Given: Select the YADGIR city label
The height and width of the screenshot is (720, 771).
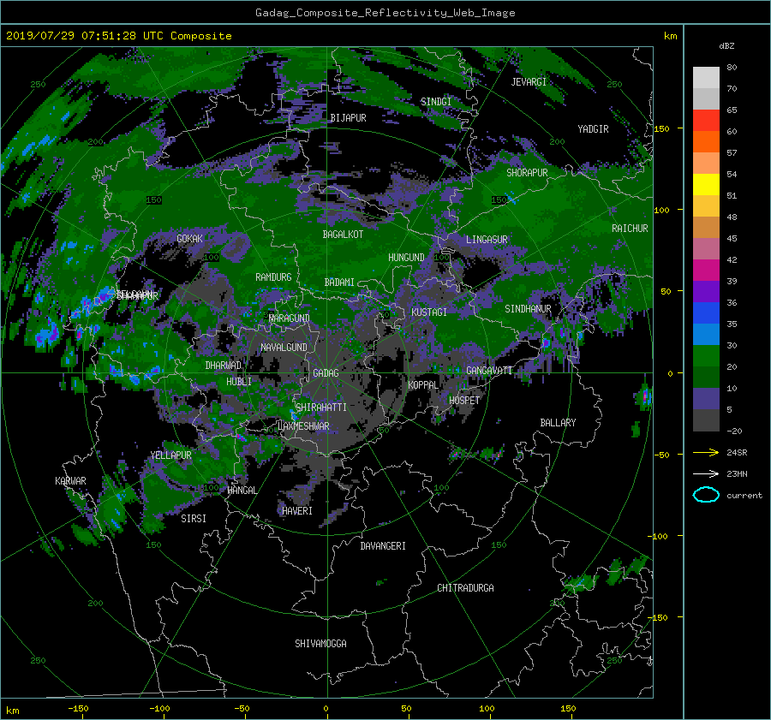Looking at the screenshot, I should click(593, 129).
